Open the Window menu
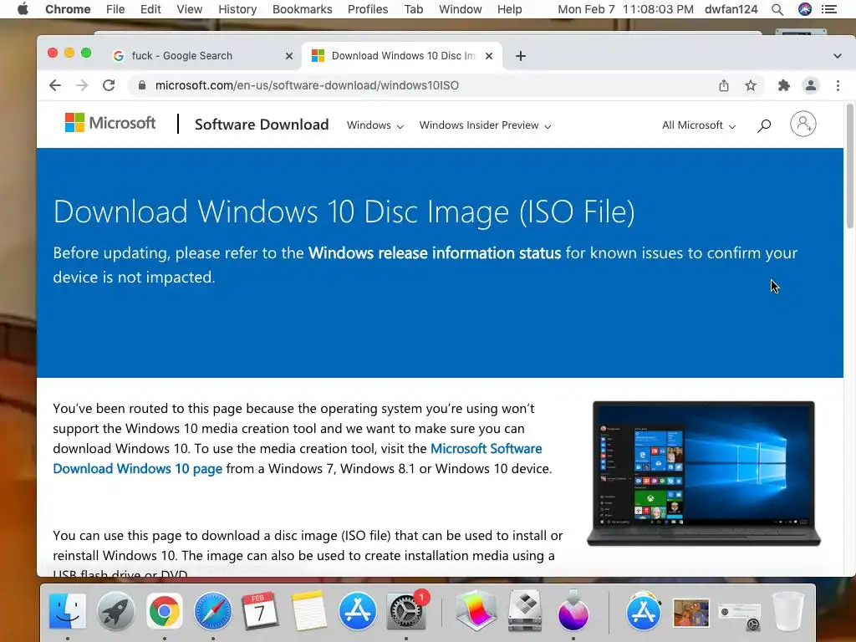 (461, 9)
